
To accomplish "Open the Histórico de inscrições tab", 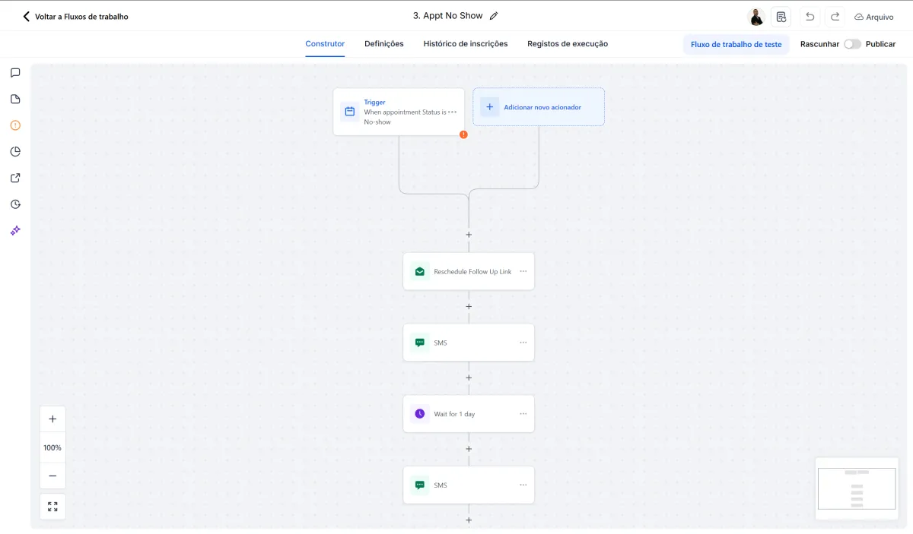I will [466, 44].
